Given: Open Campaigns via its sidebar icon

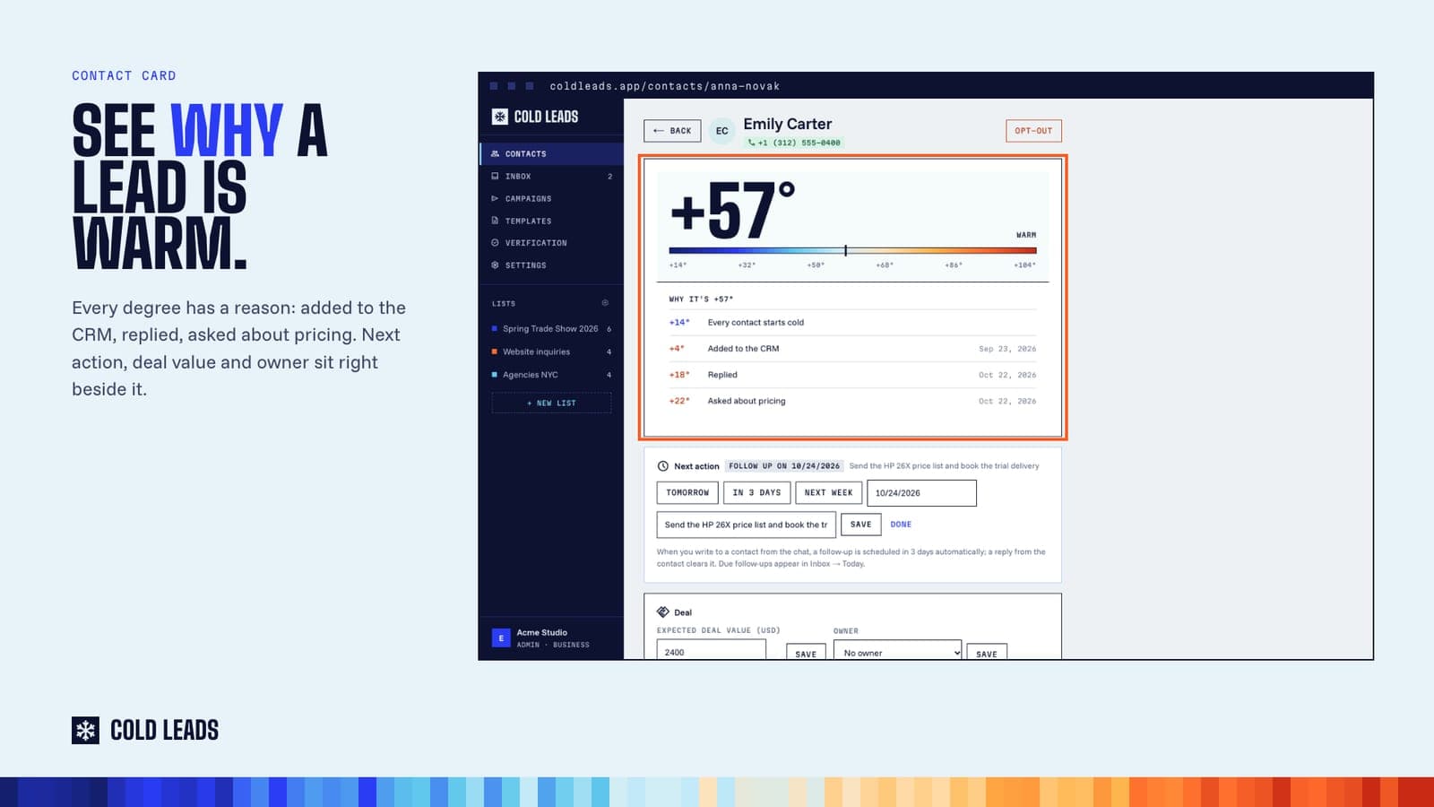Looking at the screenshot, I should click(x=495, y=198).
